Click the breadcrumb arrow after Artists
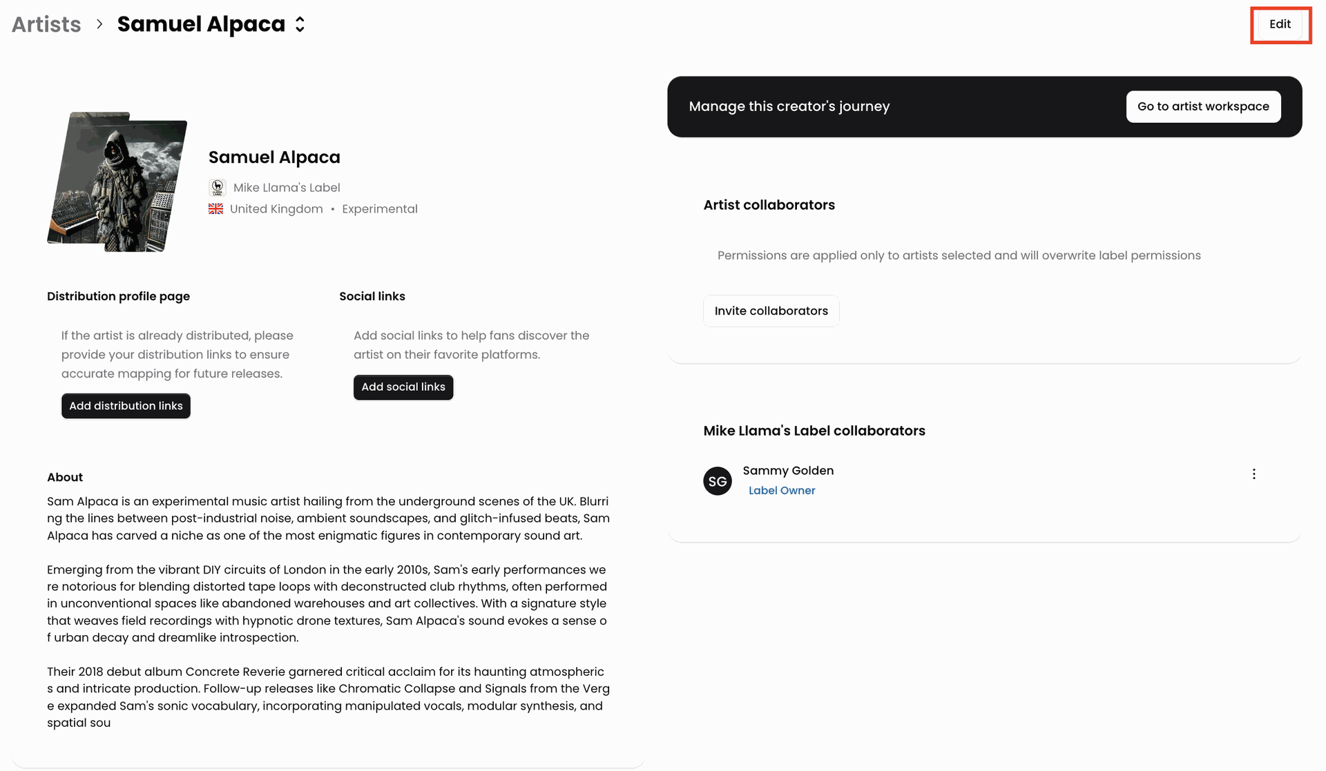Viewport: 1326px width, 771px height. 99,24
